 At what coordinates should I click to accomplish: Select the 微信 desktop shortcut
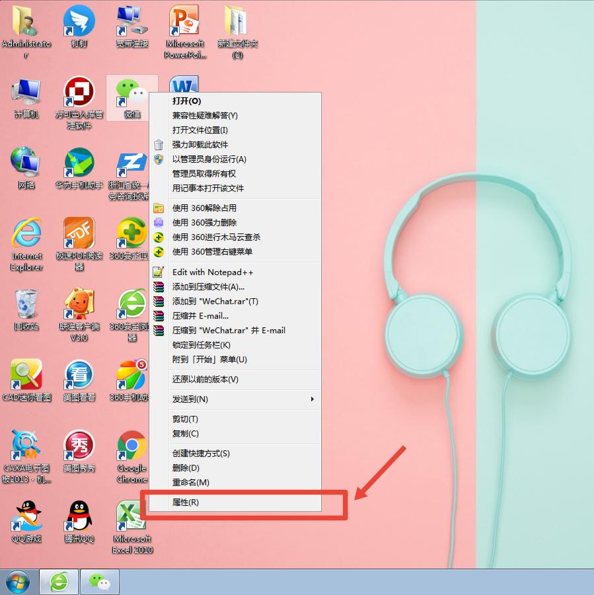point(131,98)
